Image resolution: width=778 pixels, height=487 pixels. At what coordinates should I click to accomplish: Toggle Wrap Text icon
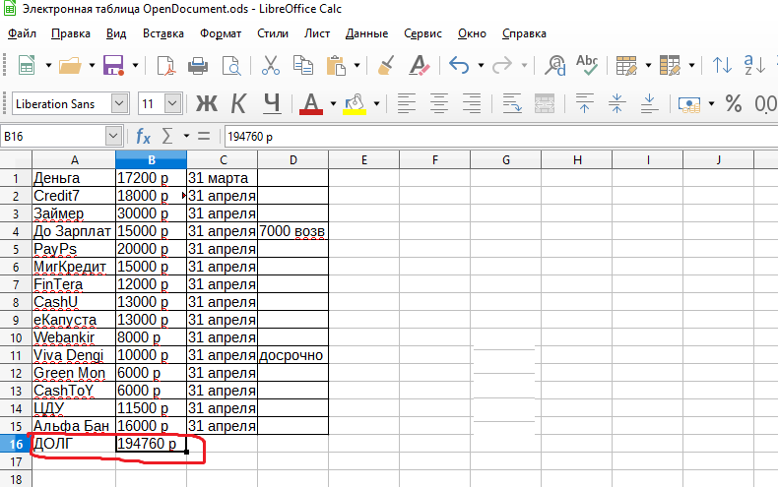pyautogui.click(x=511, y=104)
